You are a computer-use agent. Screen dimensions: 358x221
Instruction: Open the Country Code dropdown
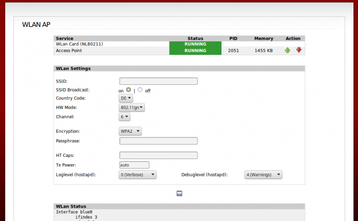coord(126,98)
